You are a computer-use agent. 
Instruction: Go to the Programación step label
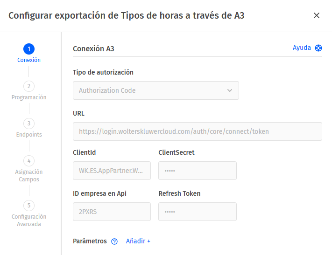pyautogui.click(x=29, y=97)
